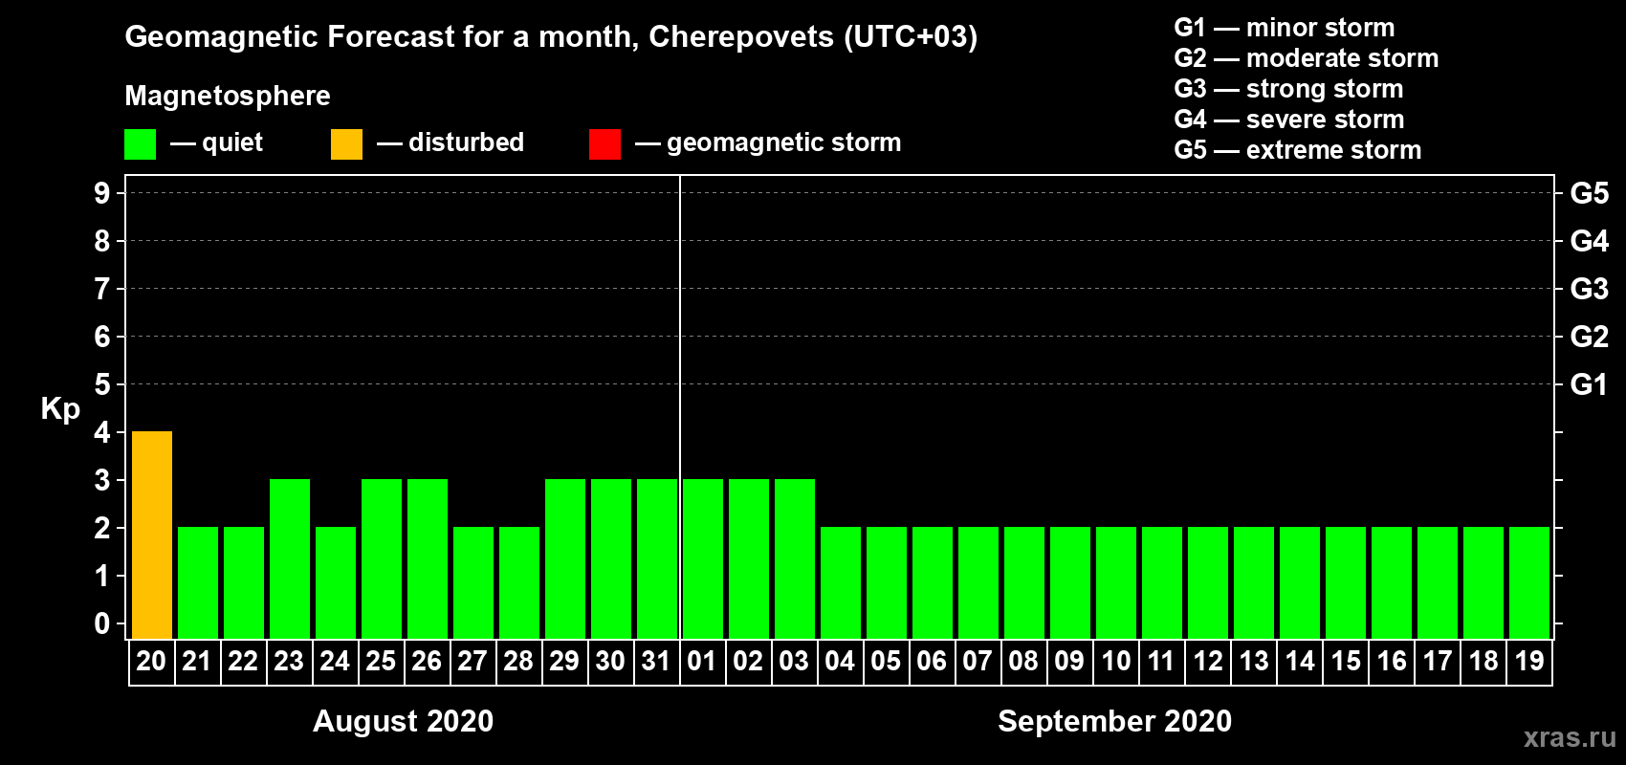Click the red geomagnetic storm legend swatch
1626x765 pixels.
pos(604,144)
